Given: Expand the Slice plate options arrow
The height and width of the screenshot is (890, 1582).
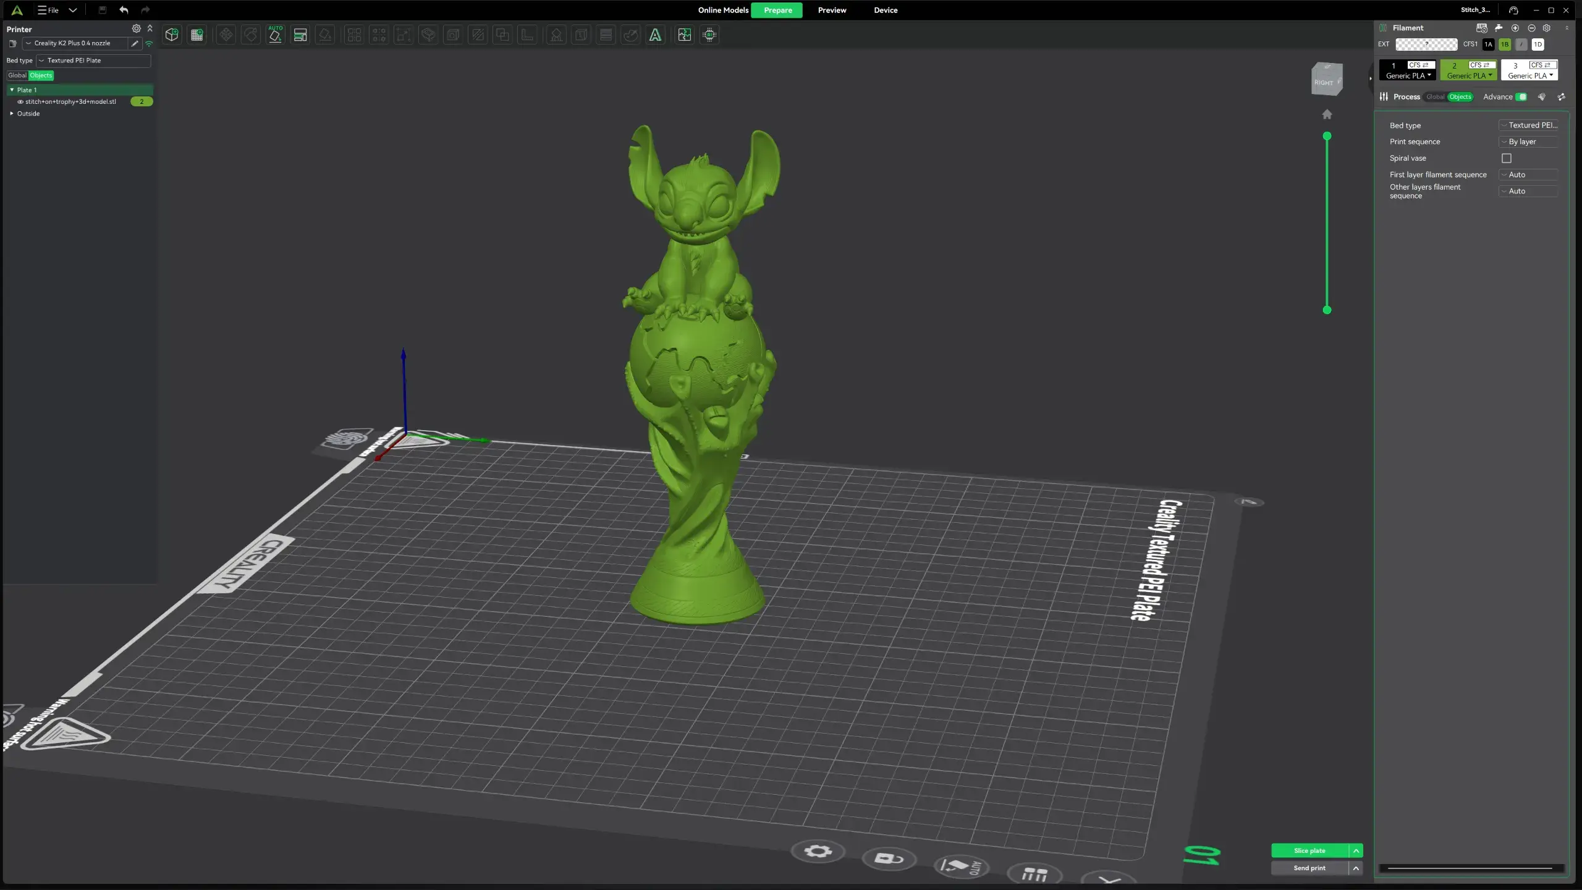Looking at the screenshot, I should tap(1356, 851).
